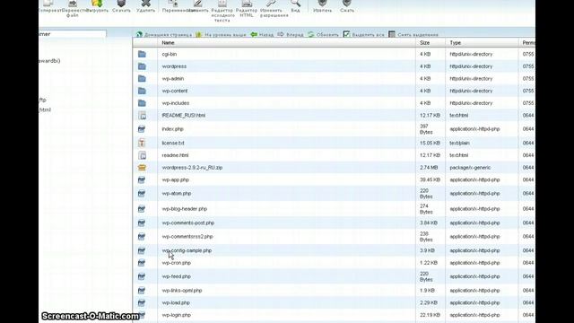Click the PHP icon beside wp-load.php
This screenshot has height=323, width=574.
[x=142, y=303]
